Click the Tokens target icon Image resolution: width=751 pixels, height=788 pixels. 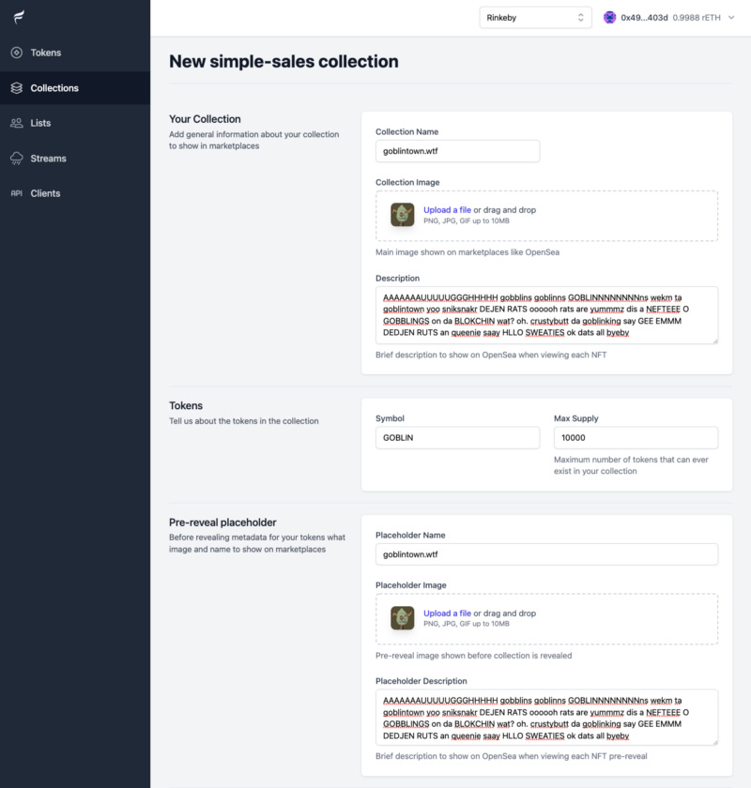pyautogui.click(x=17, y=53)
